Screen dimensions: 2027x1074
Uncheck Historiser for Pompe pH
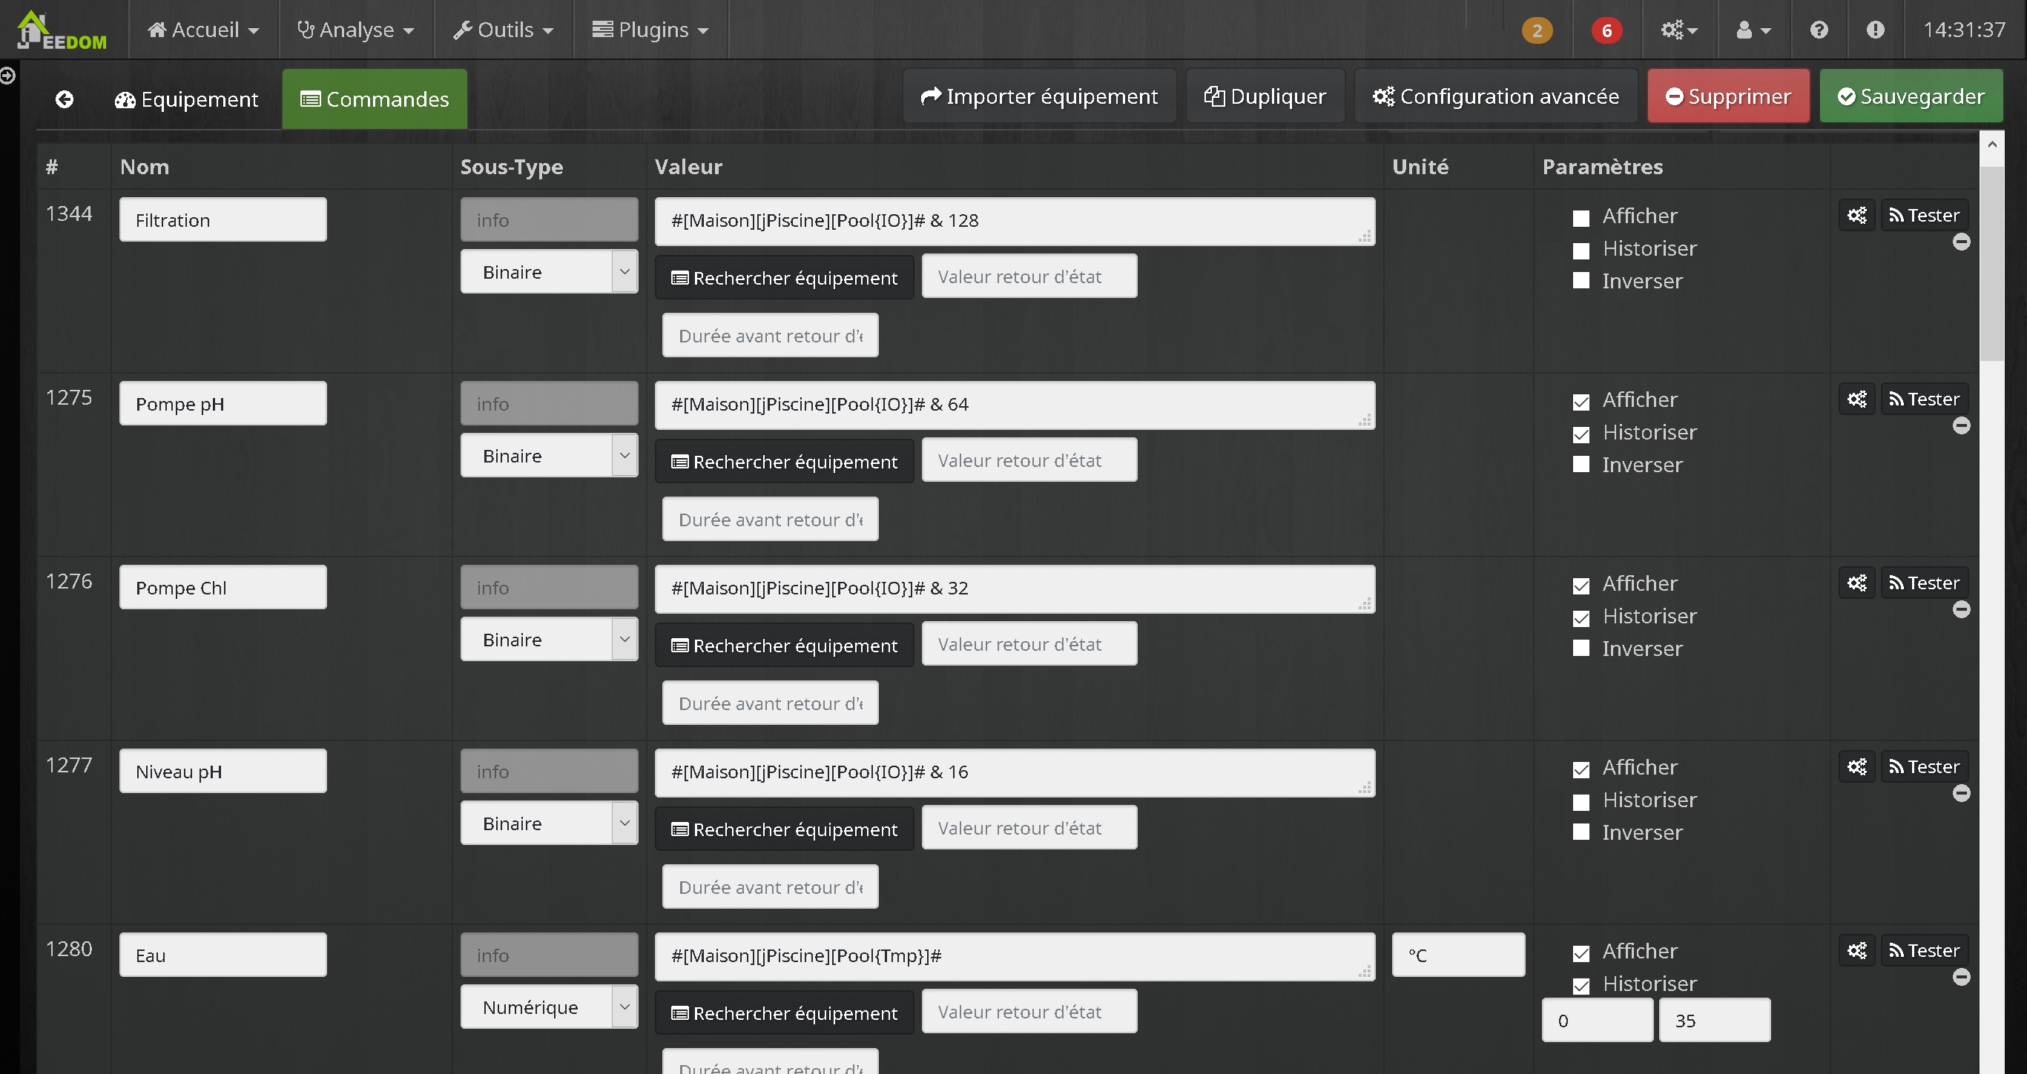(1581, 434)
